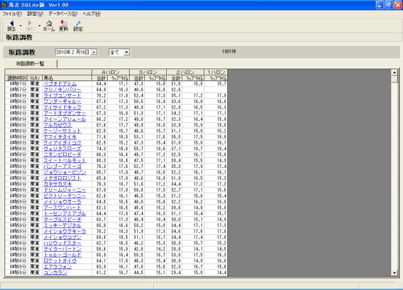Open the horse link ニホンピロピーチ
Image resolution: width=403 pixels, height=290 pixels.
coord(62,155)
